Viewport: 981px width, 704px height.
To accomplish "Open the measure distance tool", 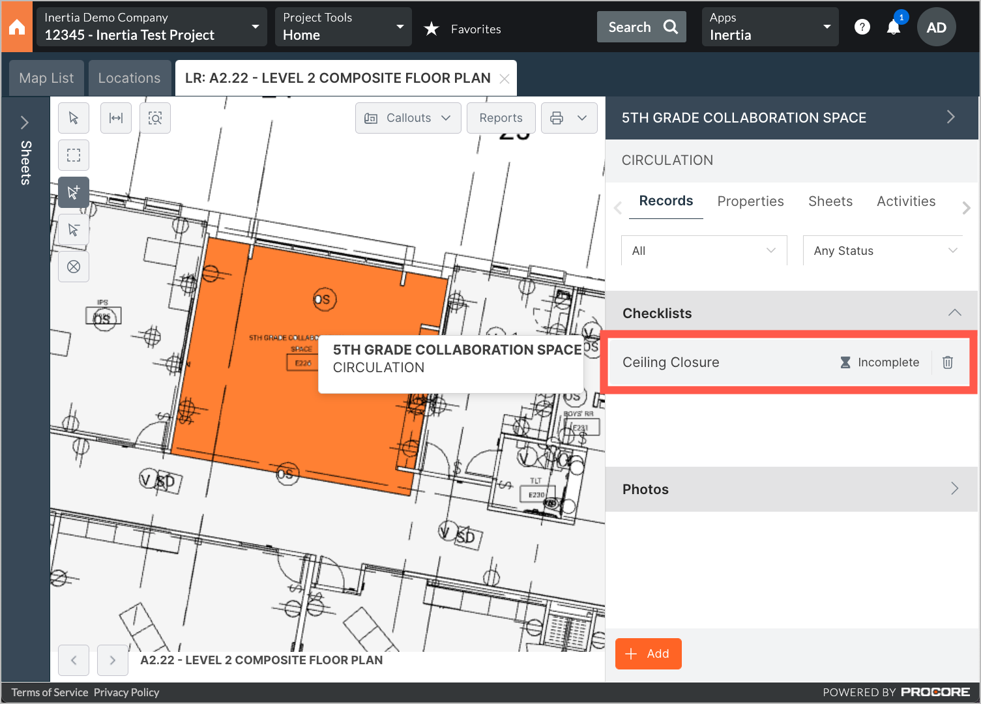I will [115, 118].
